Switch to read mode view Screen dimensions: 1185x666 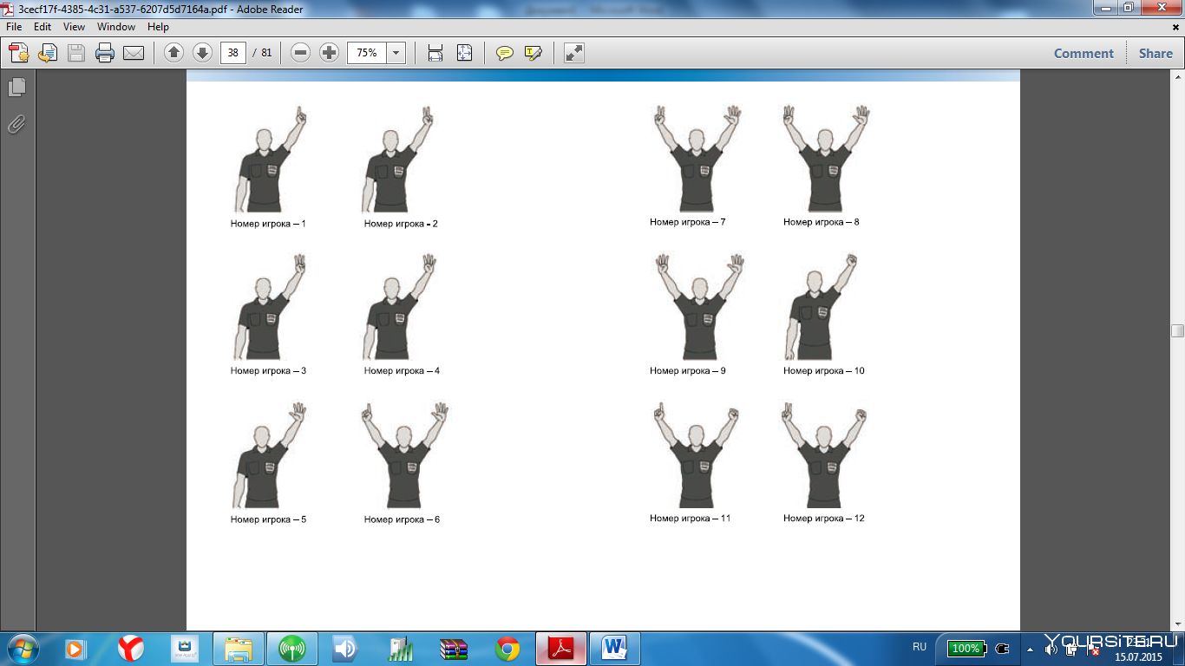point(573,53)
